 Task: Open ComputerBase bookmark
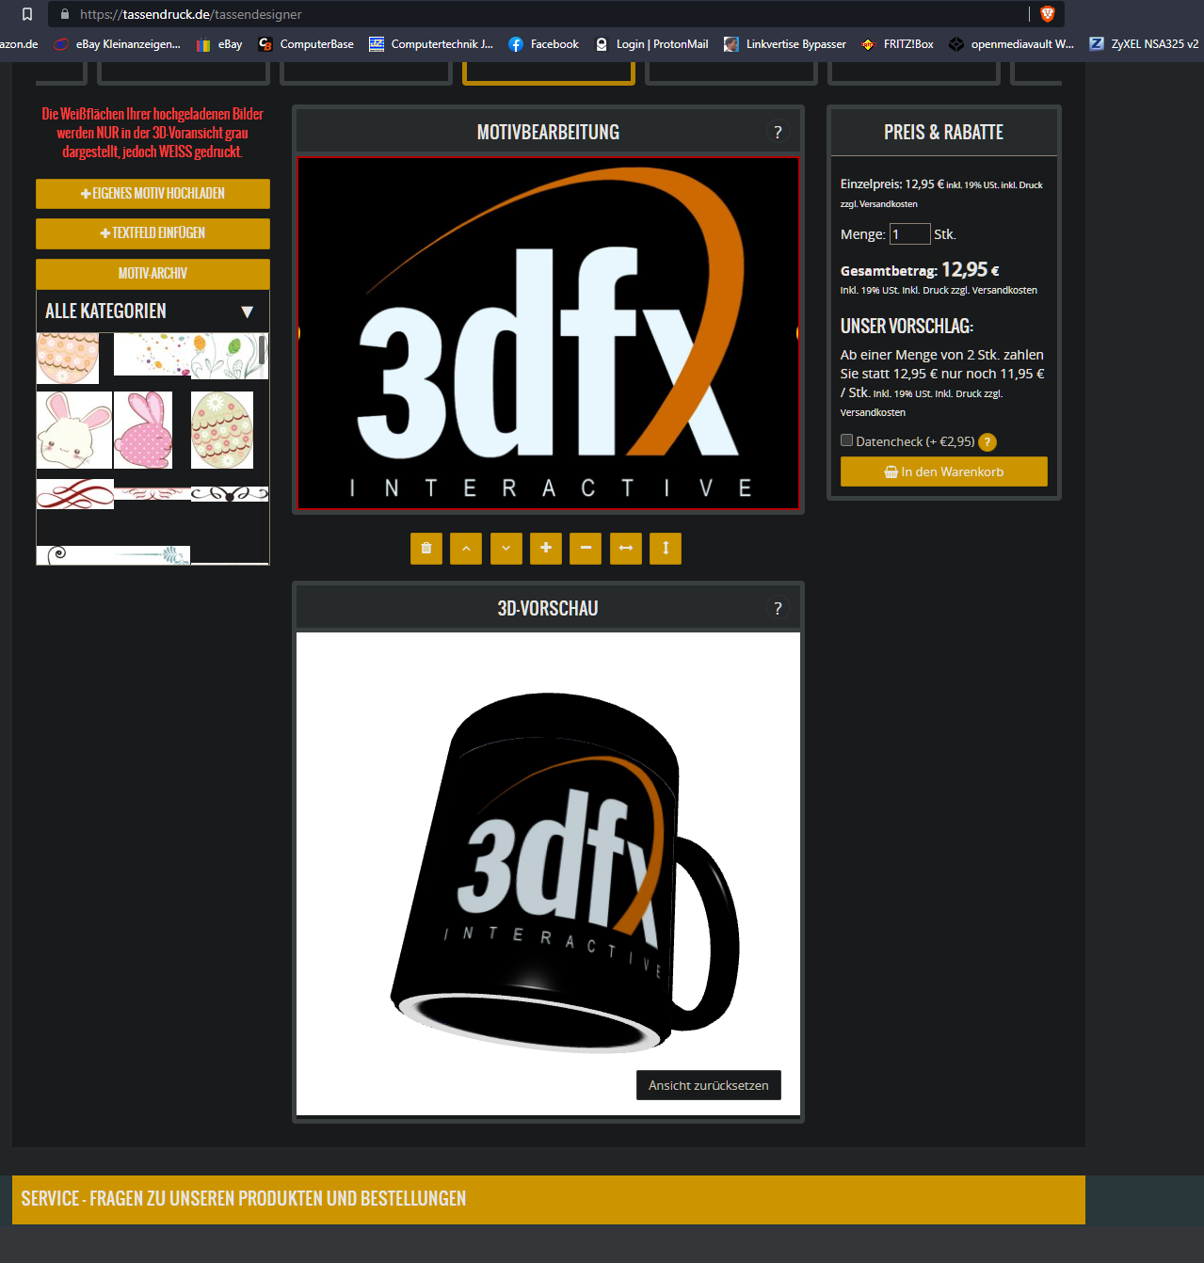click(306, 44)
